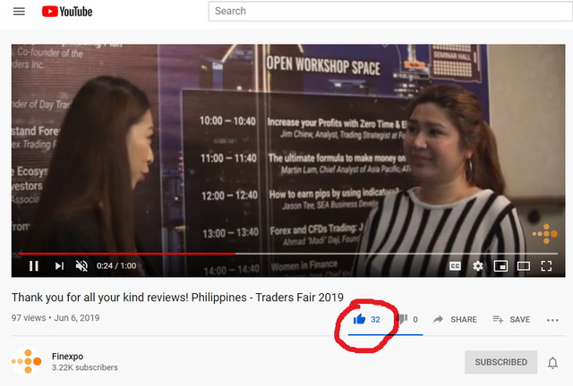This screenshot has height=386, width=573.
Task: Open player settings gear
Action: pyautogui.click(x=477, y=266)
